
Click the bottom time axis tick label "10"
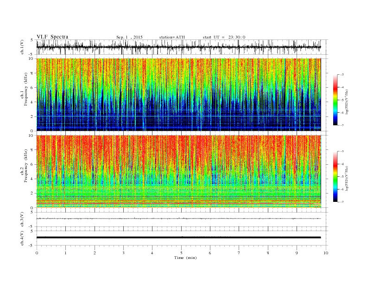click(x=326, y=253)
